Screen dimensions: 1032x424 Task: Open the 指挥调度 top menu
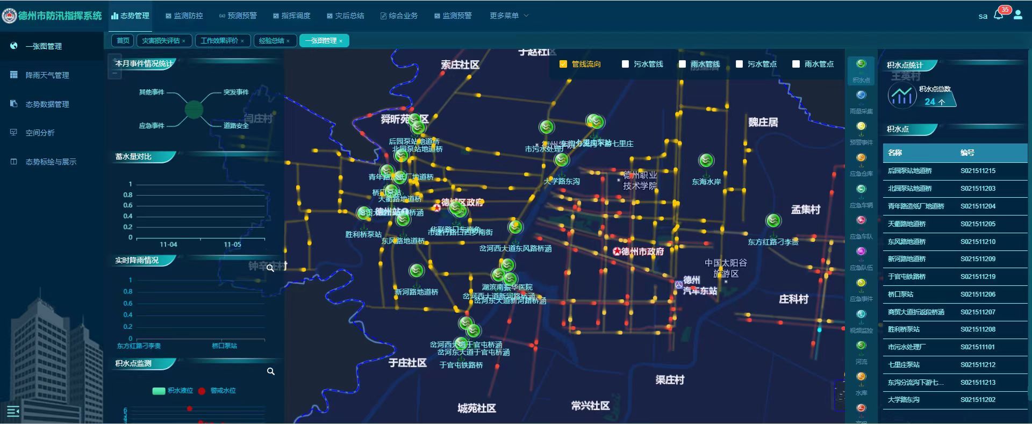(x=291, y=16)
